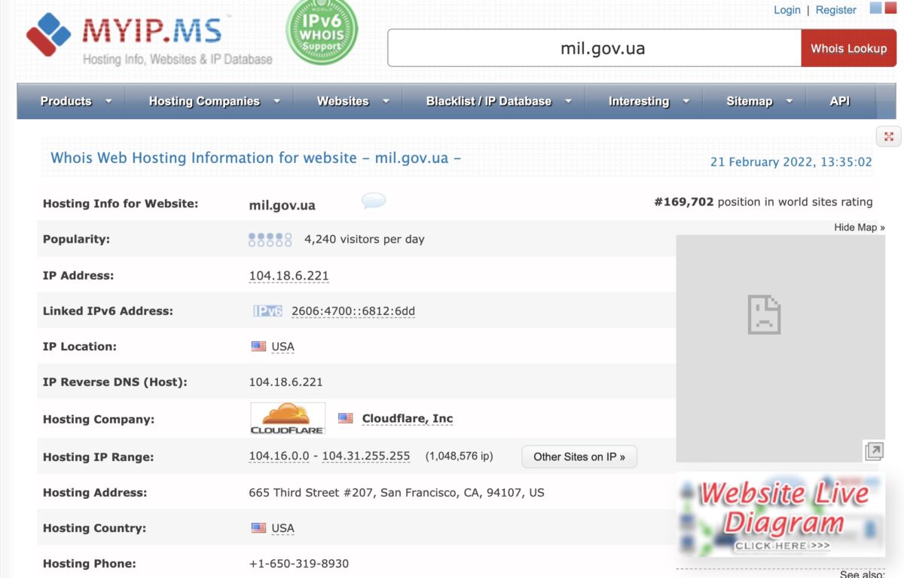The width and height of the screenshot is (904, 578).
Task: Click the hosting address 665 Third Street
Action: [397, 493]
